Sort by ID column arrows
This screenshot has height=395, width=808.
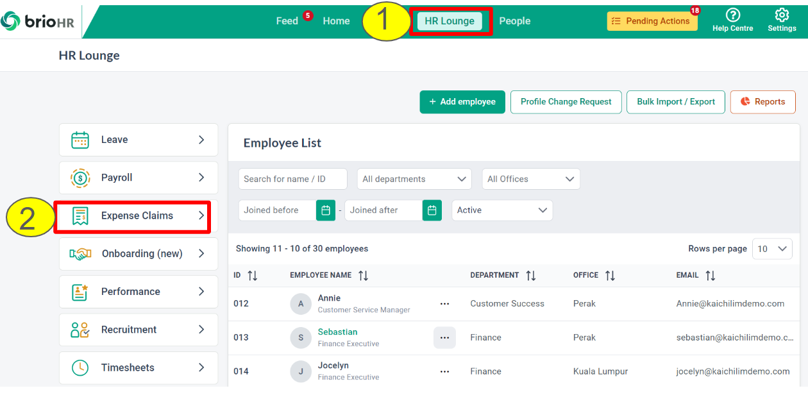point(252,276)
